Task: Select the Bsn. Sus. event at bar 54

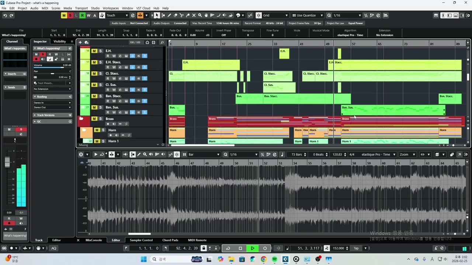Action: tap(393, 110)
